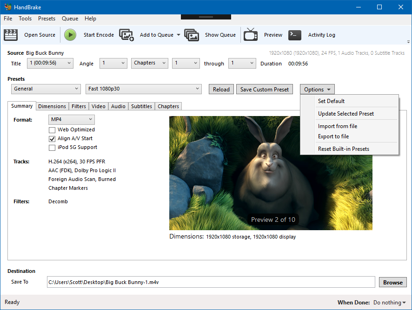The height and width of the screenshot is (310, 412).
Task: Click the Preview 2 of 10 overlay label
Action: pyautogui.click(x=273, y=220)
